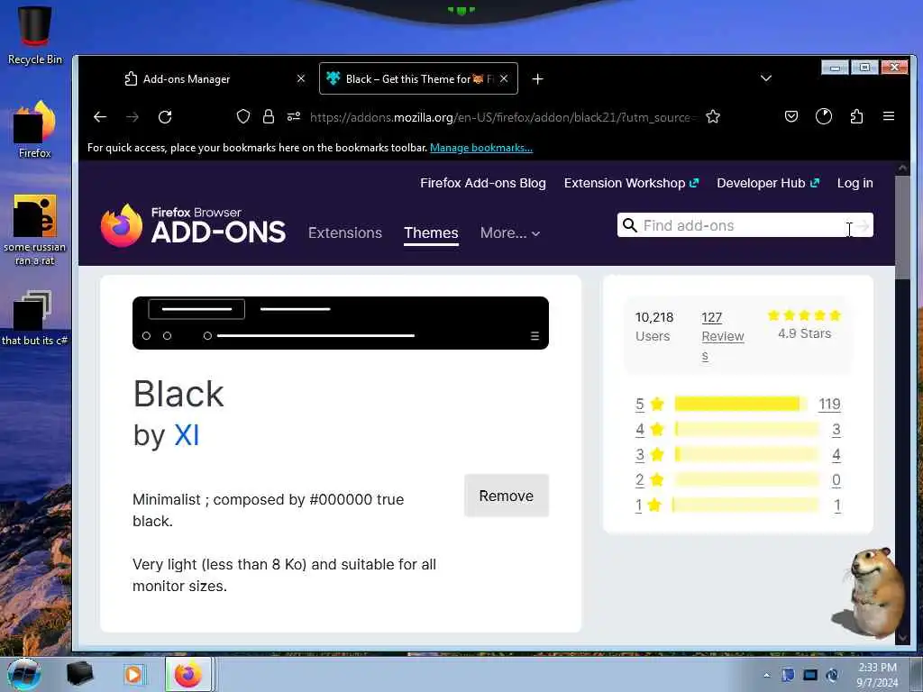Image resolution: width=923 pixels, height=692 pixels.
Task: Show hidden tray icons arrow
Action: 766,676
